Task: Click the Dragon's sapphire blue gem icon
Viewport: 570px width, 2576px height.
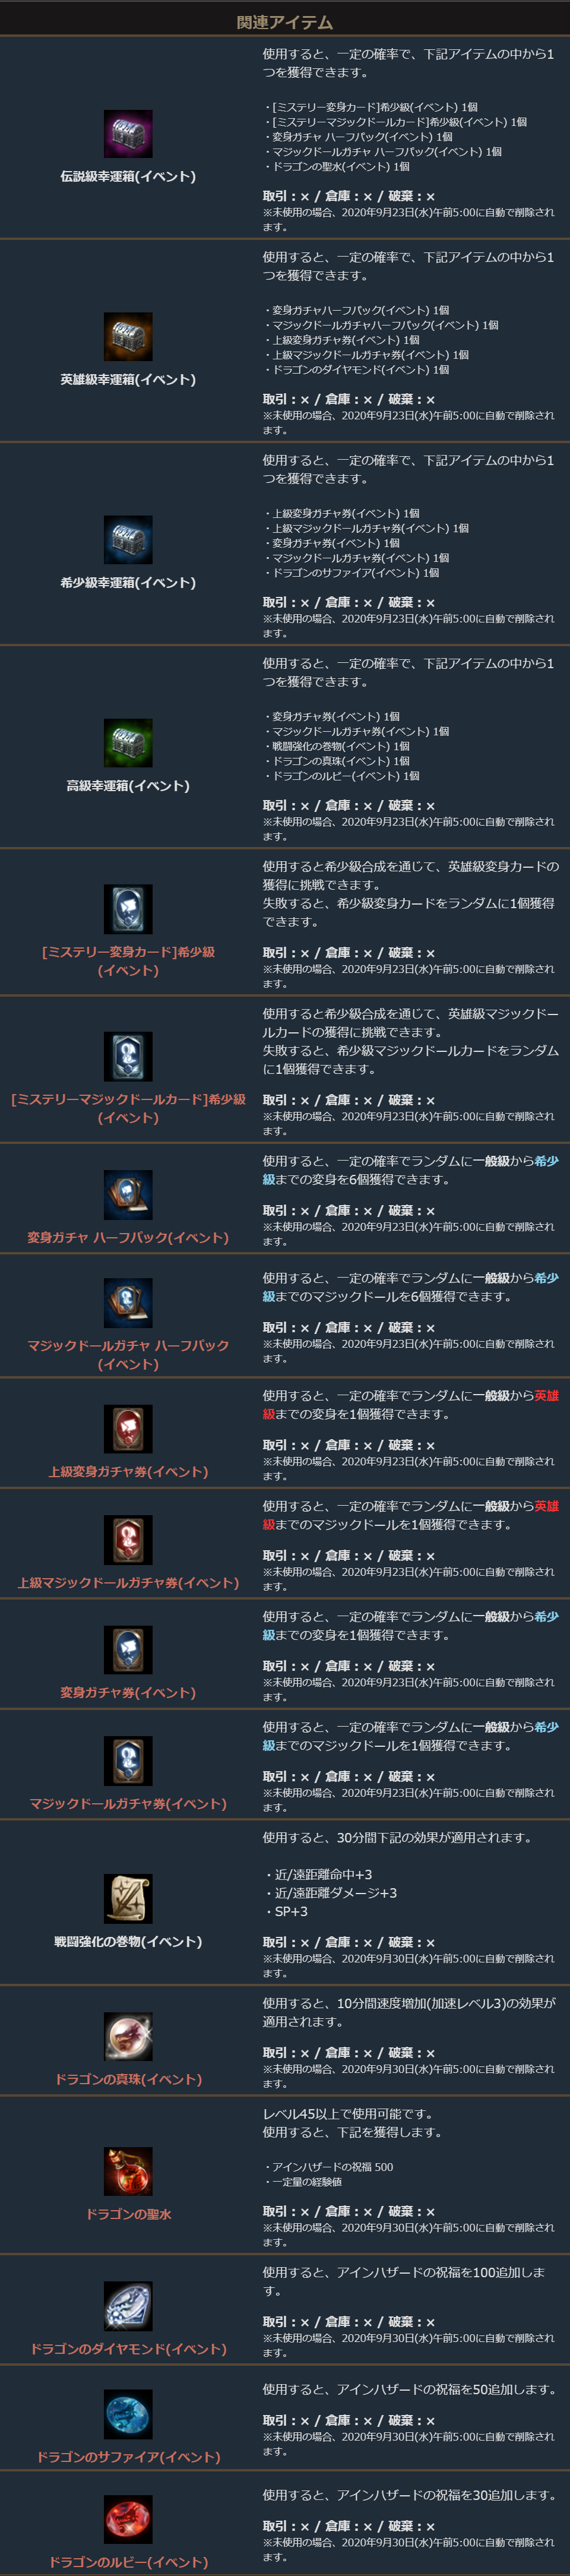Action: pyautogui.click(x=128, y=2414)
